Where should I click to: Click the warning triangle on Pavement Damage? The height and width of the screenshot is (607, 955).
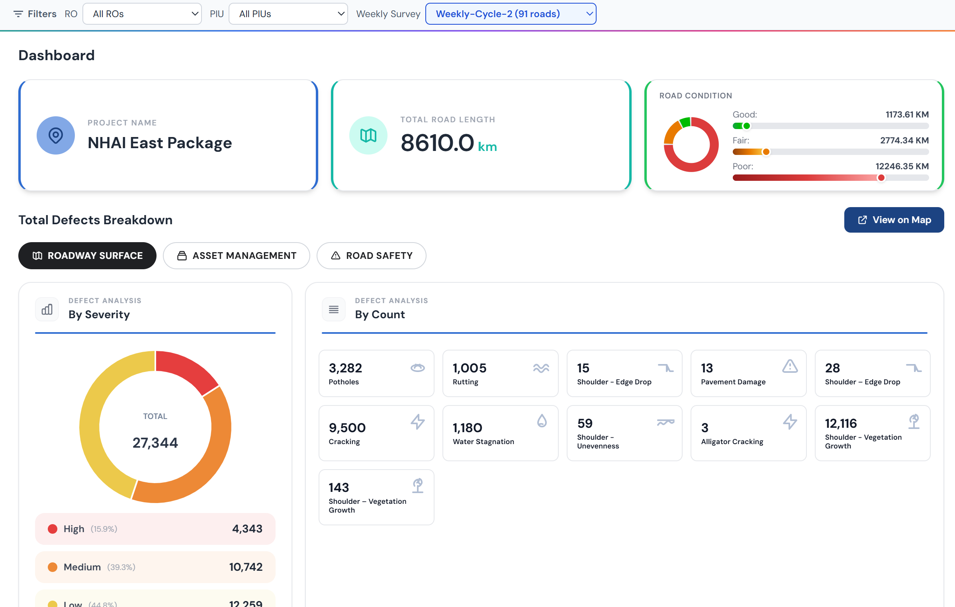790,366
